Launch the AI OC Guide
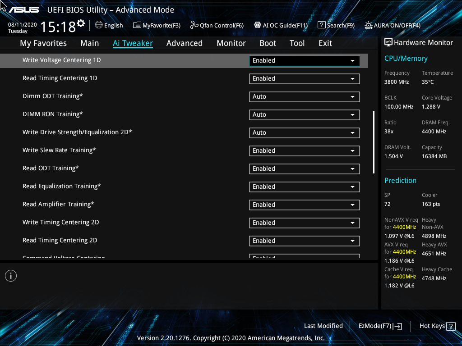This screenshot has height=346, width=462. tap(281, 25)
